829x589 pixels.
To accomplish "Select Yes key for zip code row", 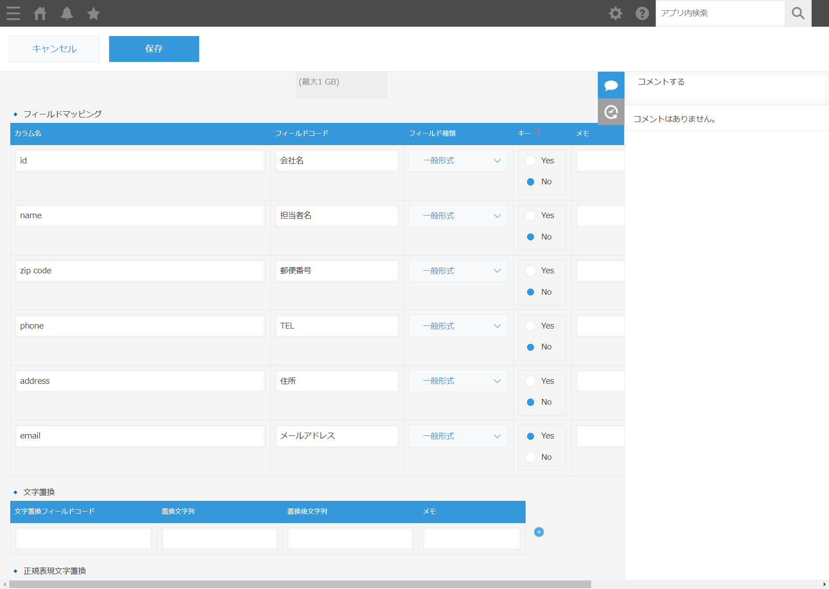I will (531, 271).
